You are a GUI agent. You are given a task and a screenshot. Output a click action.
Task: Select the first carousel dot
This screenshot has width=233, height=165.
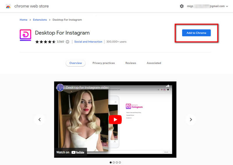click(x=111, y=162)
